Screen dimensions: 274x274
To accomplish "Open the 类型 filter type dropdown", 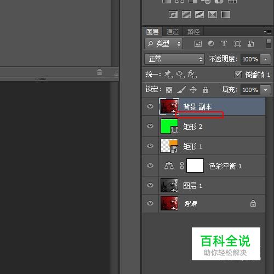I will click(163, 44).
